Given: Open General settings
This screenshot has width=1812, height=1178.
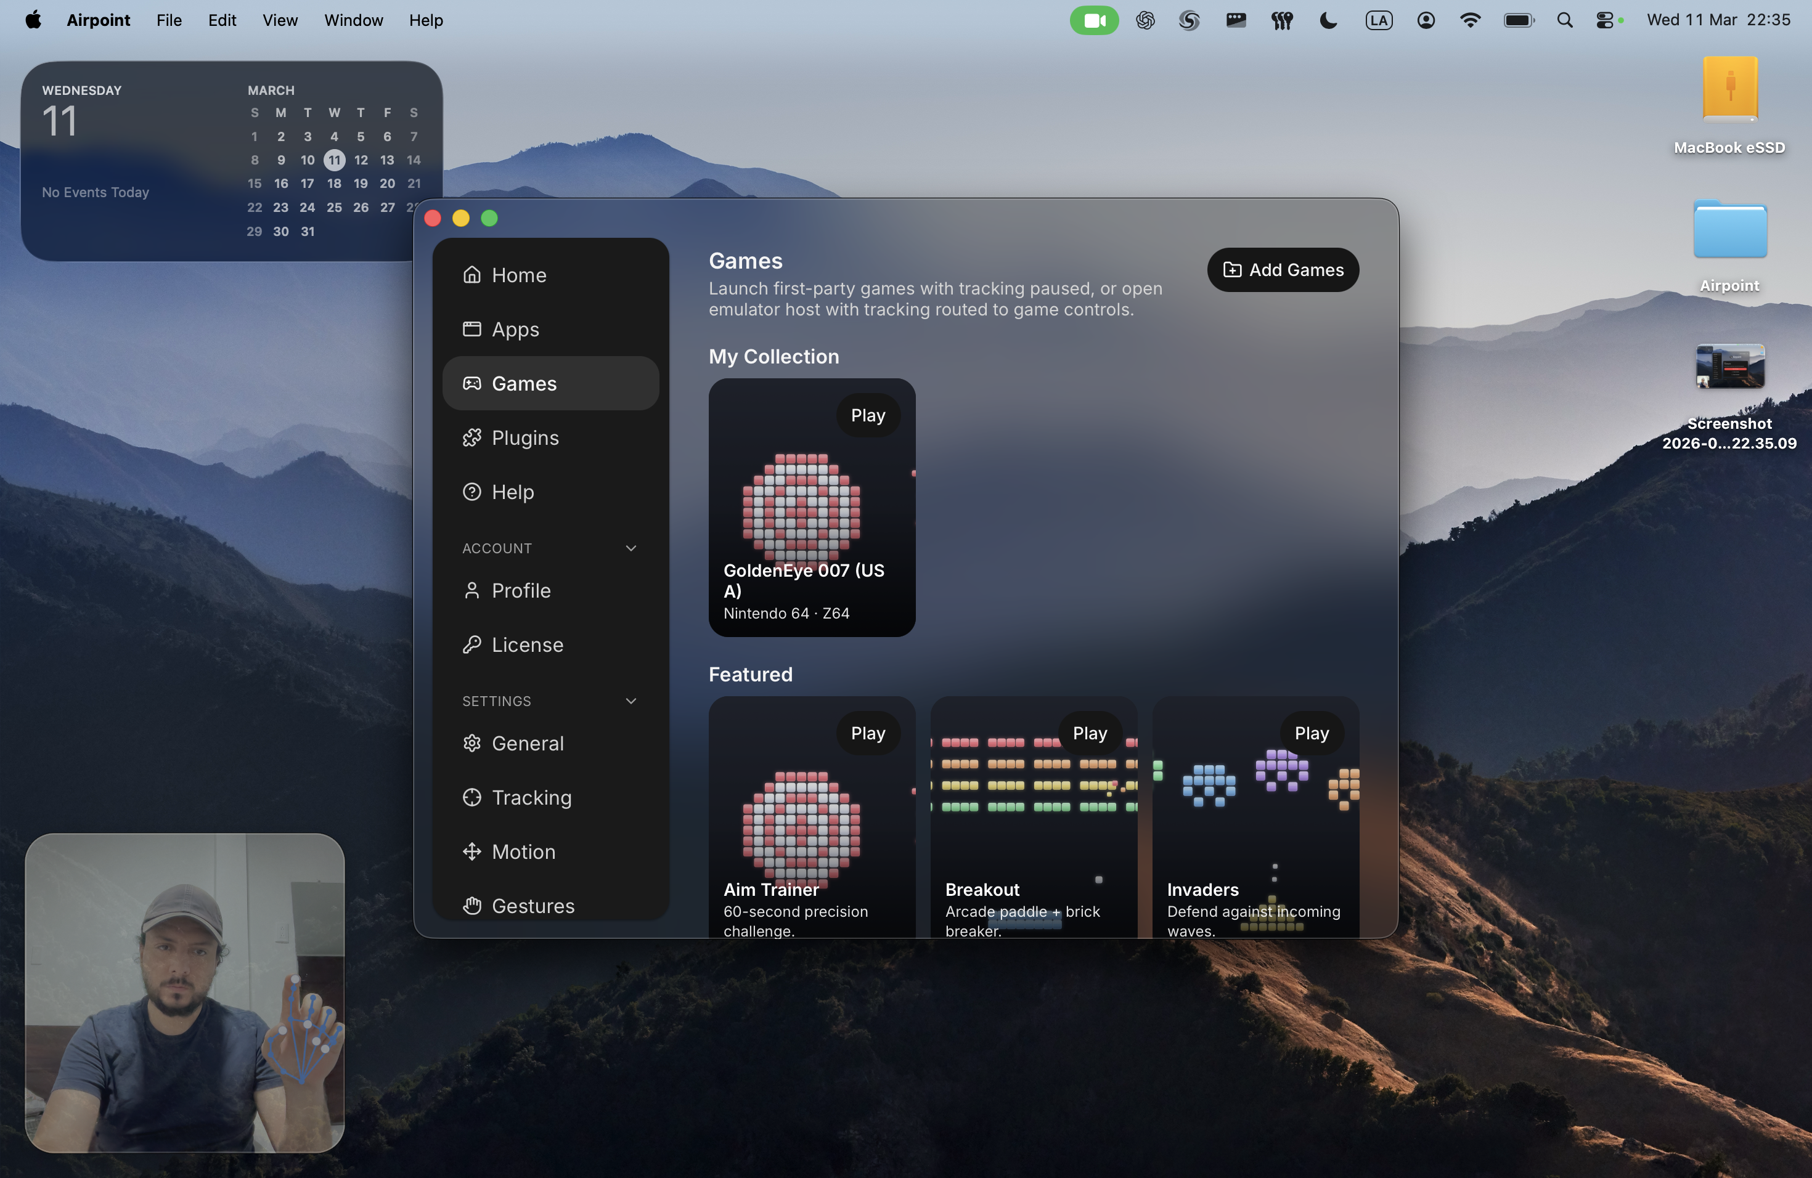Looking at the screenshot, I should pyautogui.click(x=528, y=744).
